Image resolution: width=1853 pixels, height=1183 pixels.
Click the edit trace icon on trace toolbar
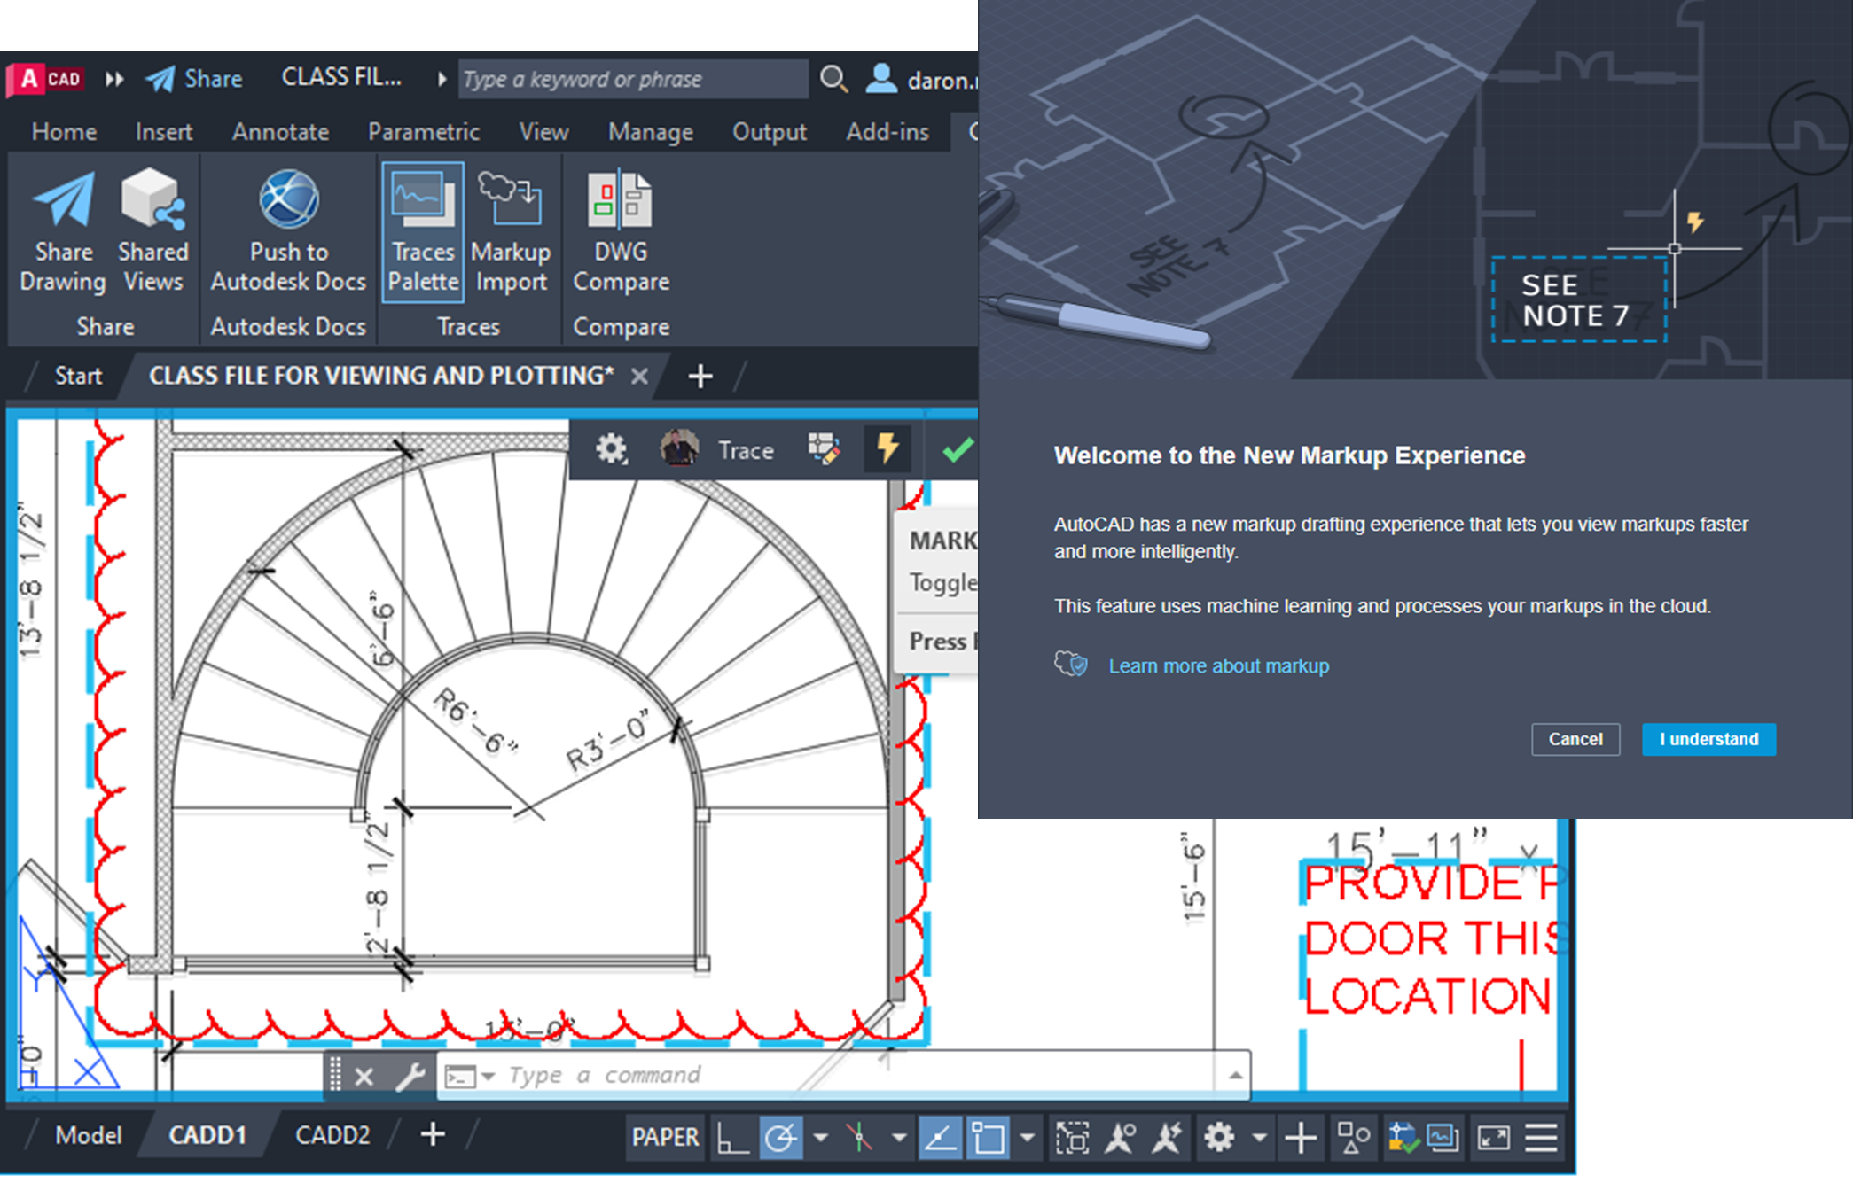(x=824, y=449)
